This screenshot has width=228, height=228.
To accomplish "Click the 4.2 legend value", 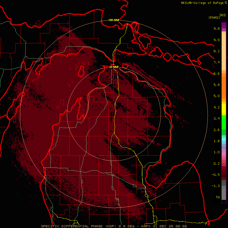I will 217,107.
